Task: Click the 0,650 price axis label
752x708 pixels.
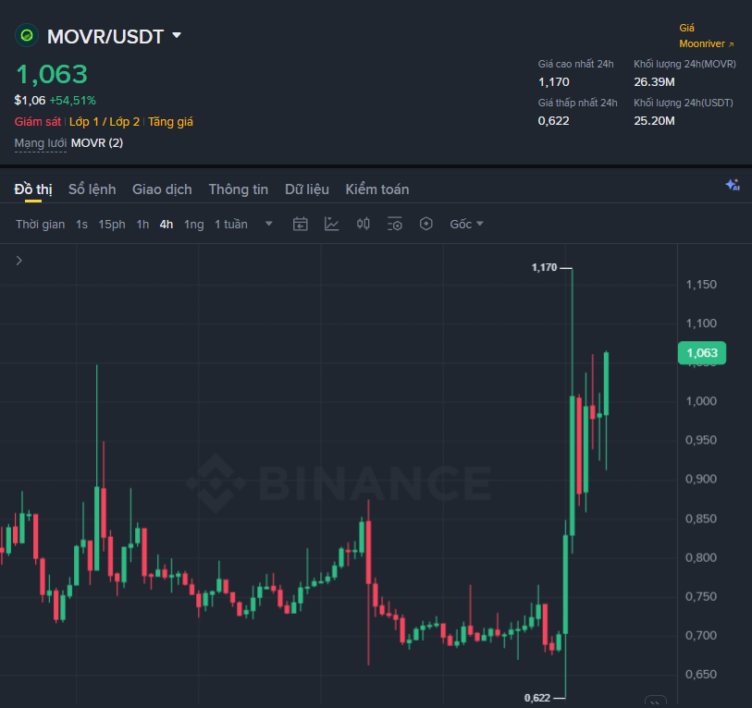Action: (701, 675)
